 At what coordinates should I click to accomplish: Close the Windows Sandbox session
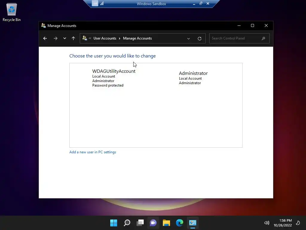pyautogui.click(x=208, y=4)
